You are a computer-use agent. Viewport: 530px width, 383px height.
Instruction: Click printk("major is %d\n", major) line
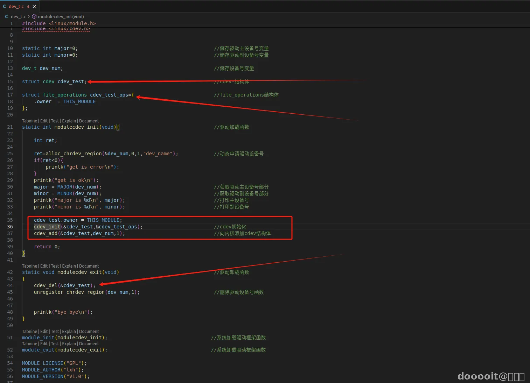pos(79,200)
